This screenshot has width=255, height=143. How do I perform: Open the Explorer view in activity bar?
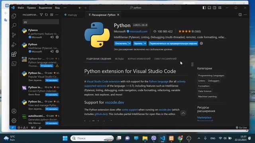14,16
